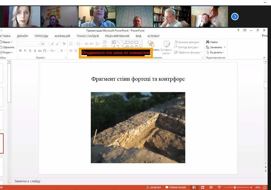Screen dimensions: 271x190
Task: Switch to reading view in status bar
Action: pyautogui.click(x=211, y=187)
